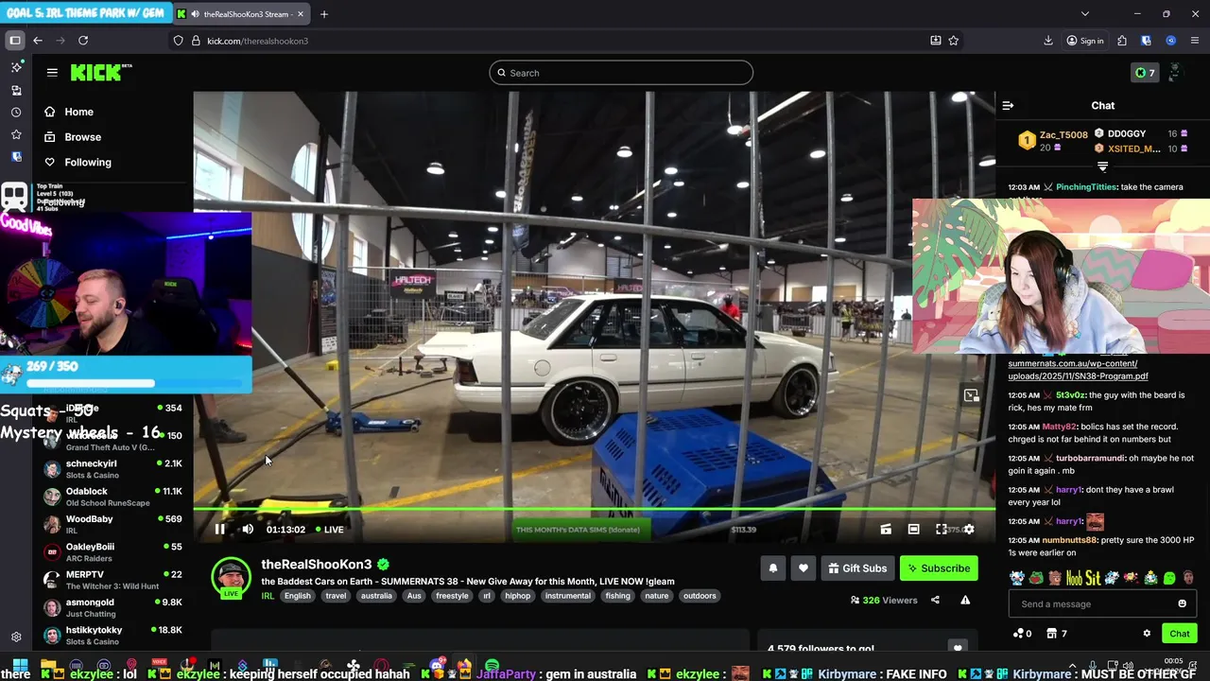Open browser application hamburger menu
Image resolution: width=1210 pixels, height=681 pixels.
[1195, 41]
